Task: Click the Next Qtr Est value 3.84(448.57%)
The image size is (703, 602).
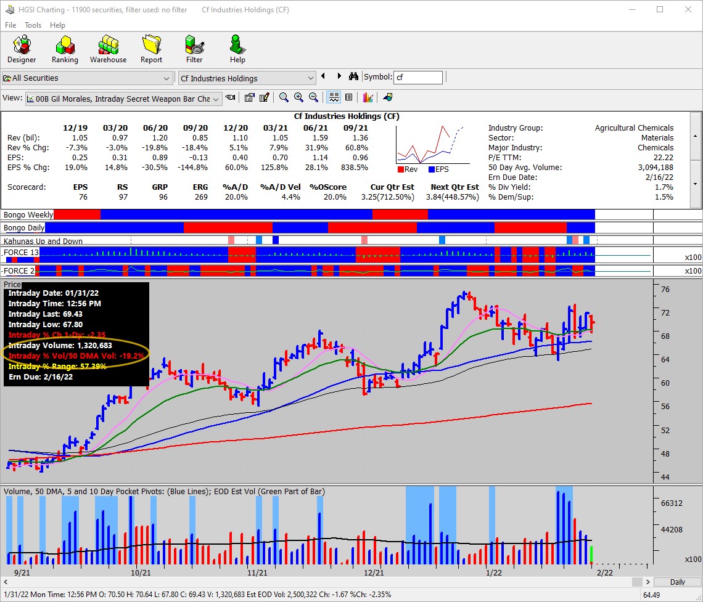Action: point(453,197)
